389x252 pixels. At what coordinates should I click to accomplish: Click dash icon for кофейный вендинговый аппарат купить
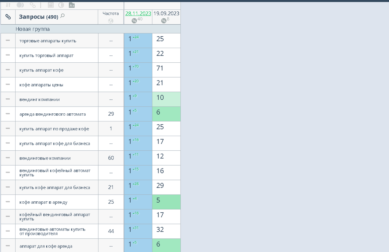pos(8,217)
